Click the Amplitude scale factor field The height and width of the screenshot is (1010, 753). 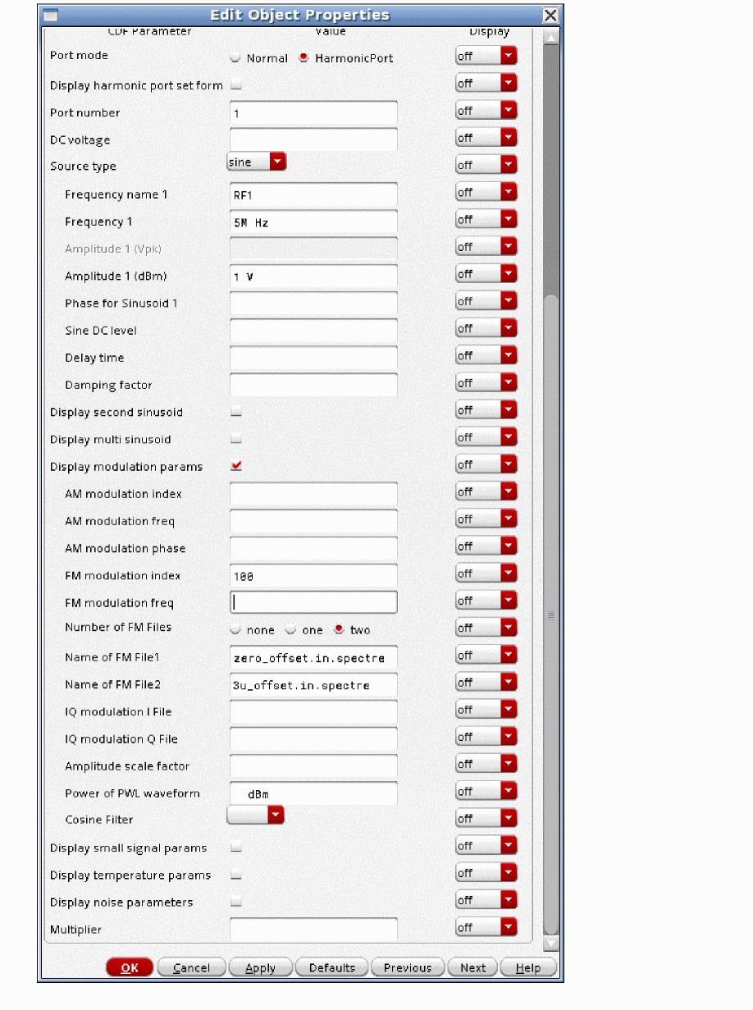[x=313, y=765]
